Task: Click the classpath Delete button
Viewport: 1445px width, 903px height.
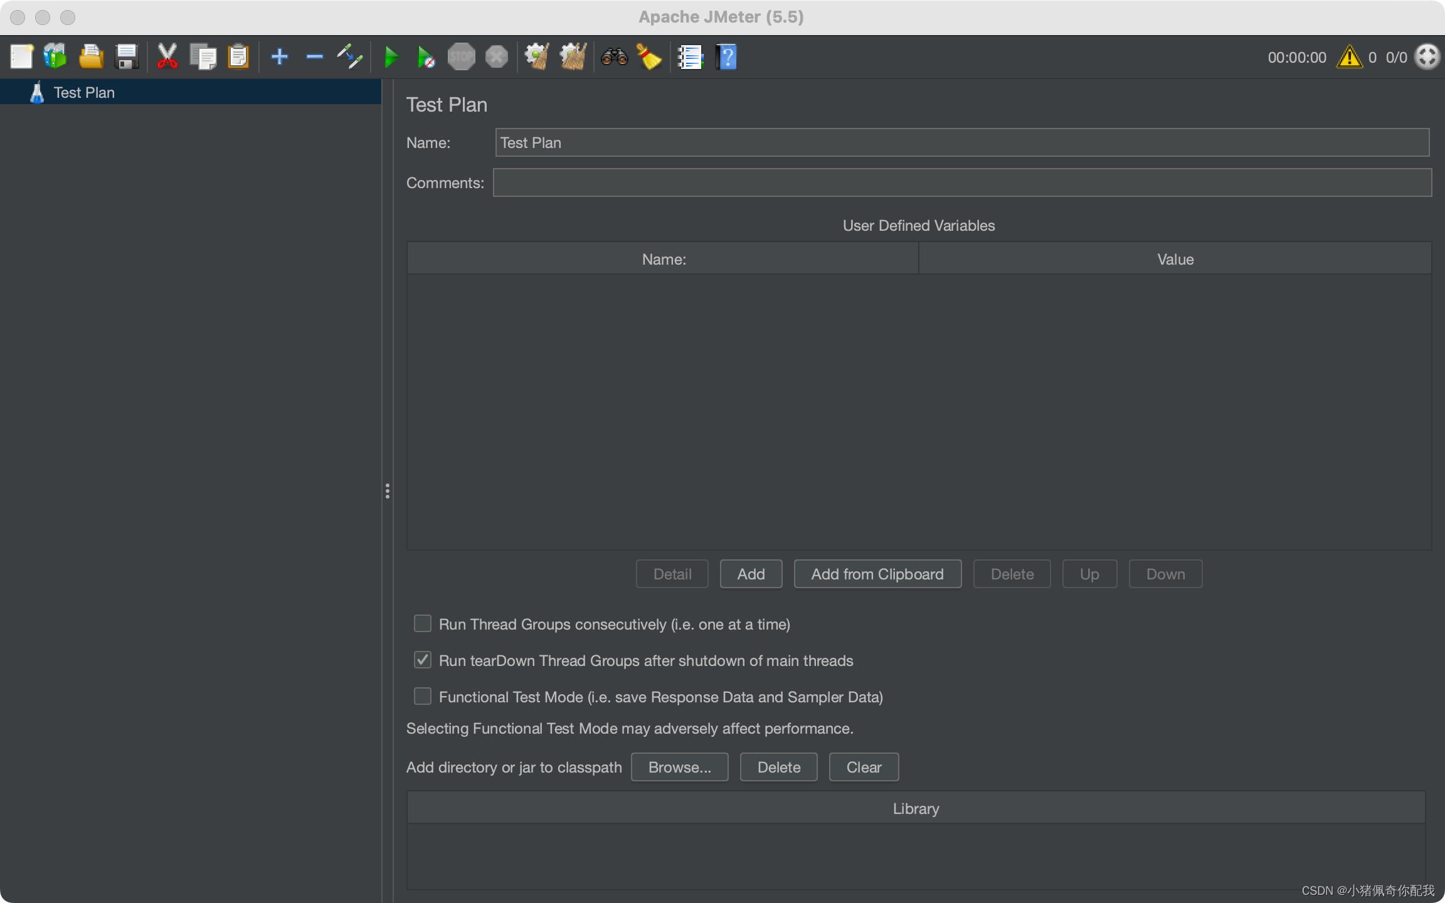Action: 778,767
